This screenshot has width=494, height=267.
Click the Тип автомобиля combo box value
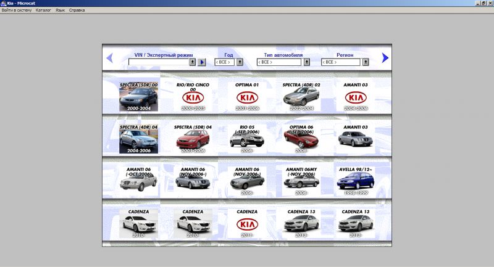[x=279, y=62]
